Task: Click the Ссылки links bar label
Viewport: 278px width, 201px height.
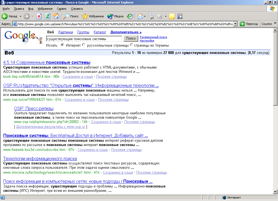Action: pos(267,24)
